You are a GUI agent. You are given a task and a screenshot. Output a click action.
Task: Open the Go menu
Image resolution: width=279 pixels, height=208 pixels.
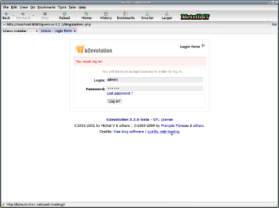tap(33, 7)
